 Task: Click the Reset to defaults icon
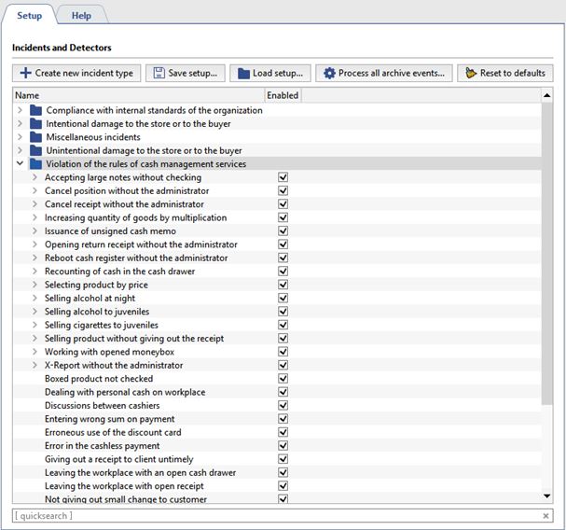(470, 73)
